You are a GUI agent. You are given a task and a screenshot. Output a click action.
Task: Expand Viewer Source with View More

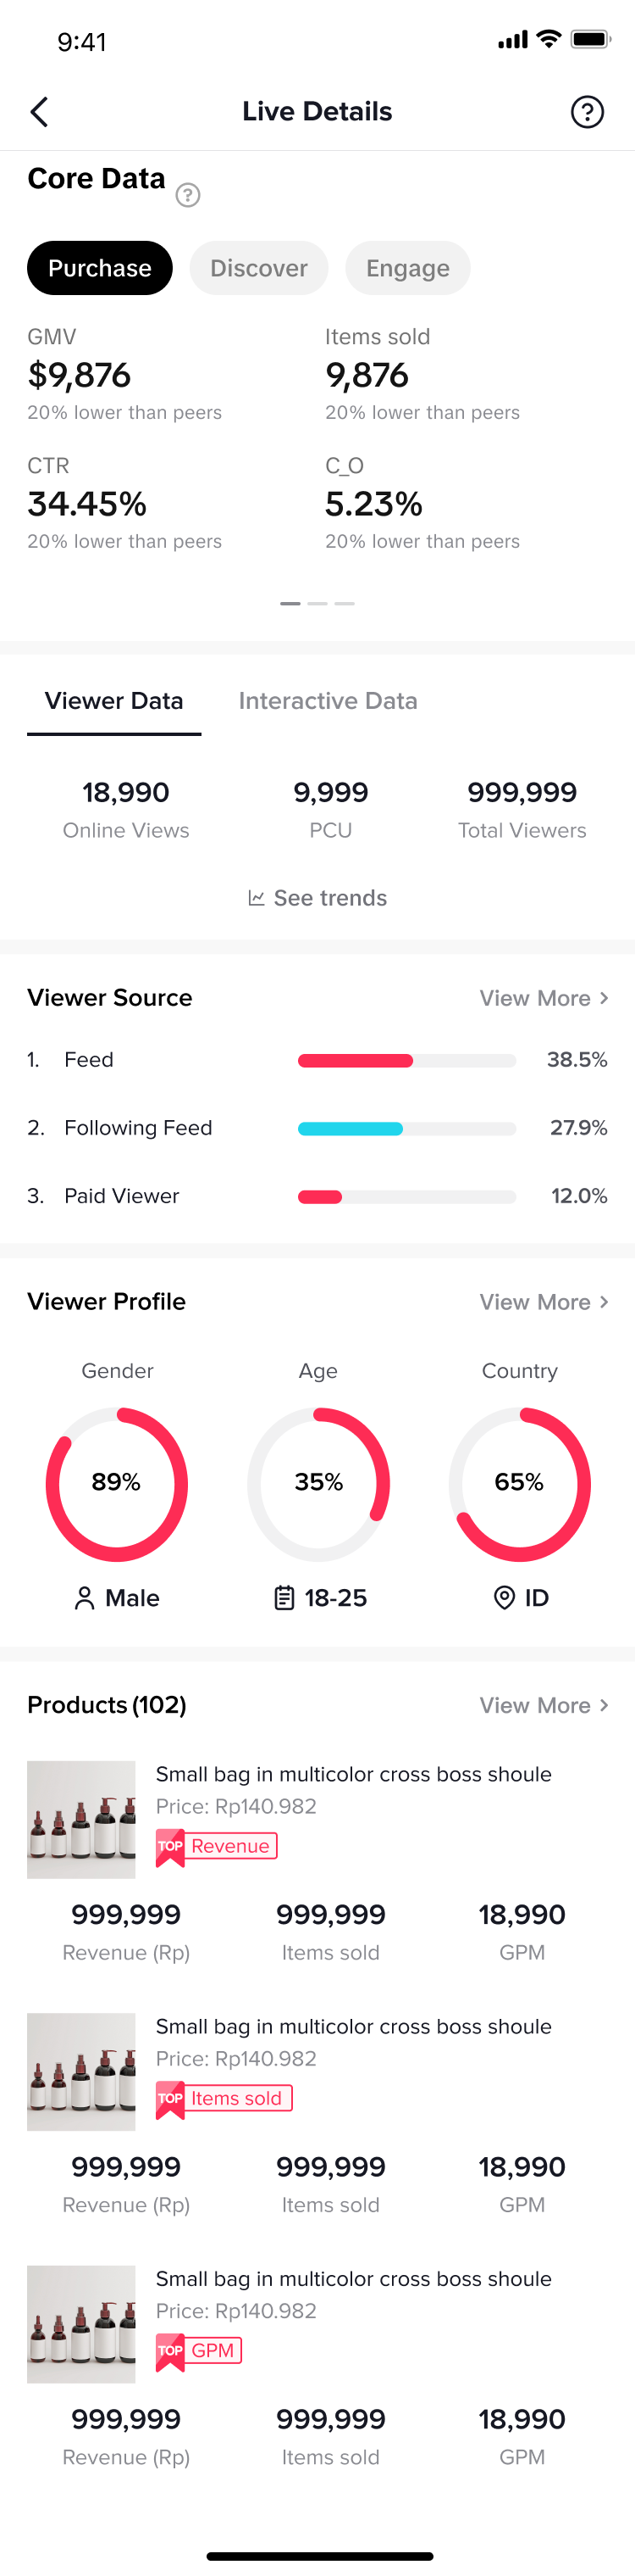pyautogui.click(x=544, y=998)
